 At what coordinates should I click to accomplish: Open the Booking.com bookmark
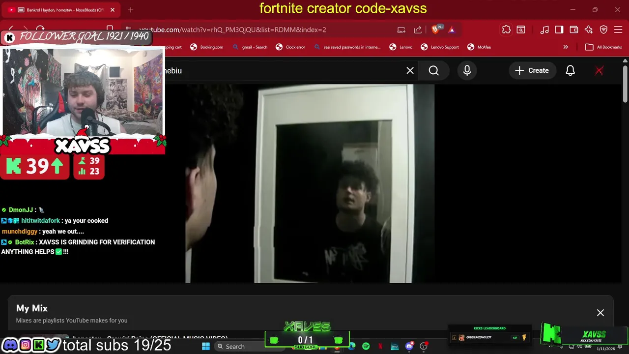click(x=207, y=47)
